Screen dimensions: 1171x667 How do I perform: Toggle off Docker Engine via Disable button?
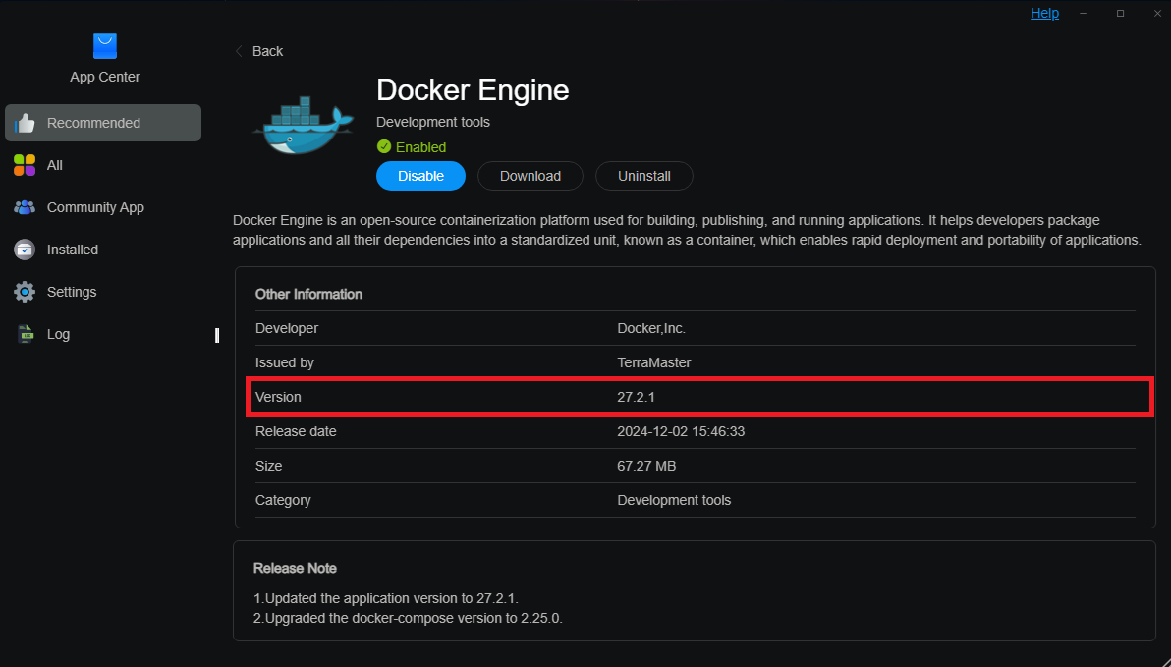coord(420,175)
